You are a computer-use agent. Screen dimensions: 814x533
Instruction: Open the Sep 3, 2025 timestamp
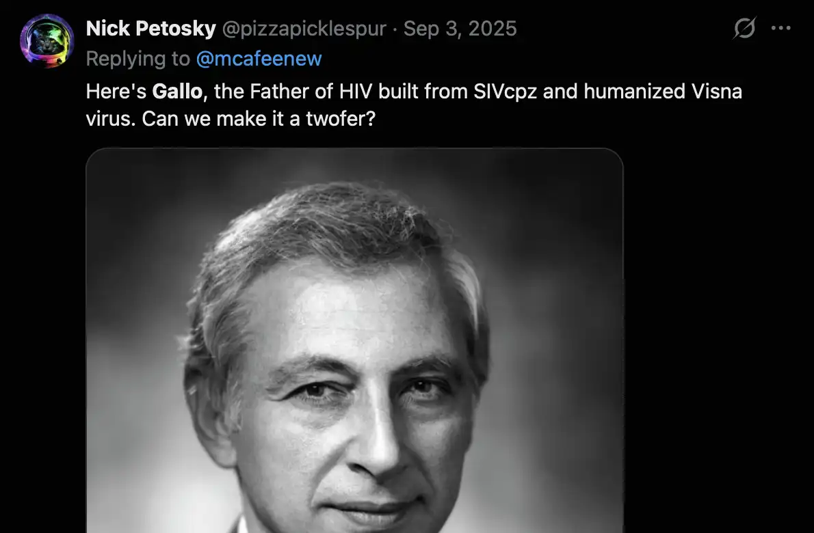click(460, 29)
